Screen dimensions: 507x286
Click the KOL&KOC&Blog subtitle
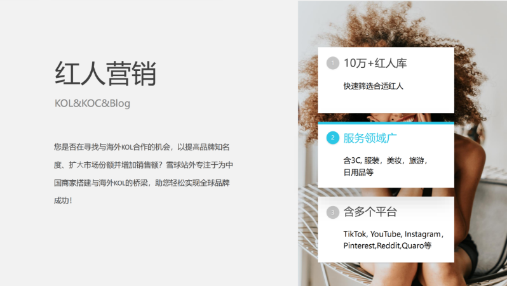coord(93,103)
